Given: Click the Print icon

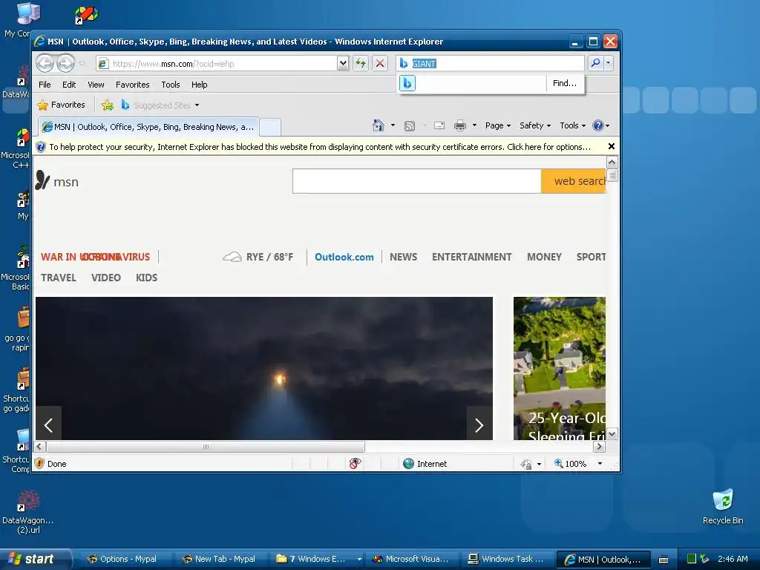Looking at the screenshot, I should click(459, 125).
